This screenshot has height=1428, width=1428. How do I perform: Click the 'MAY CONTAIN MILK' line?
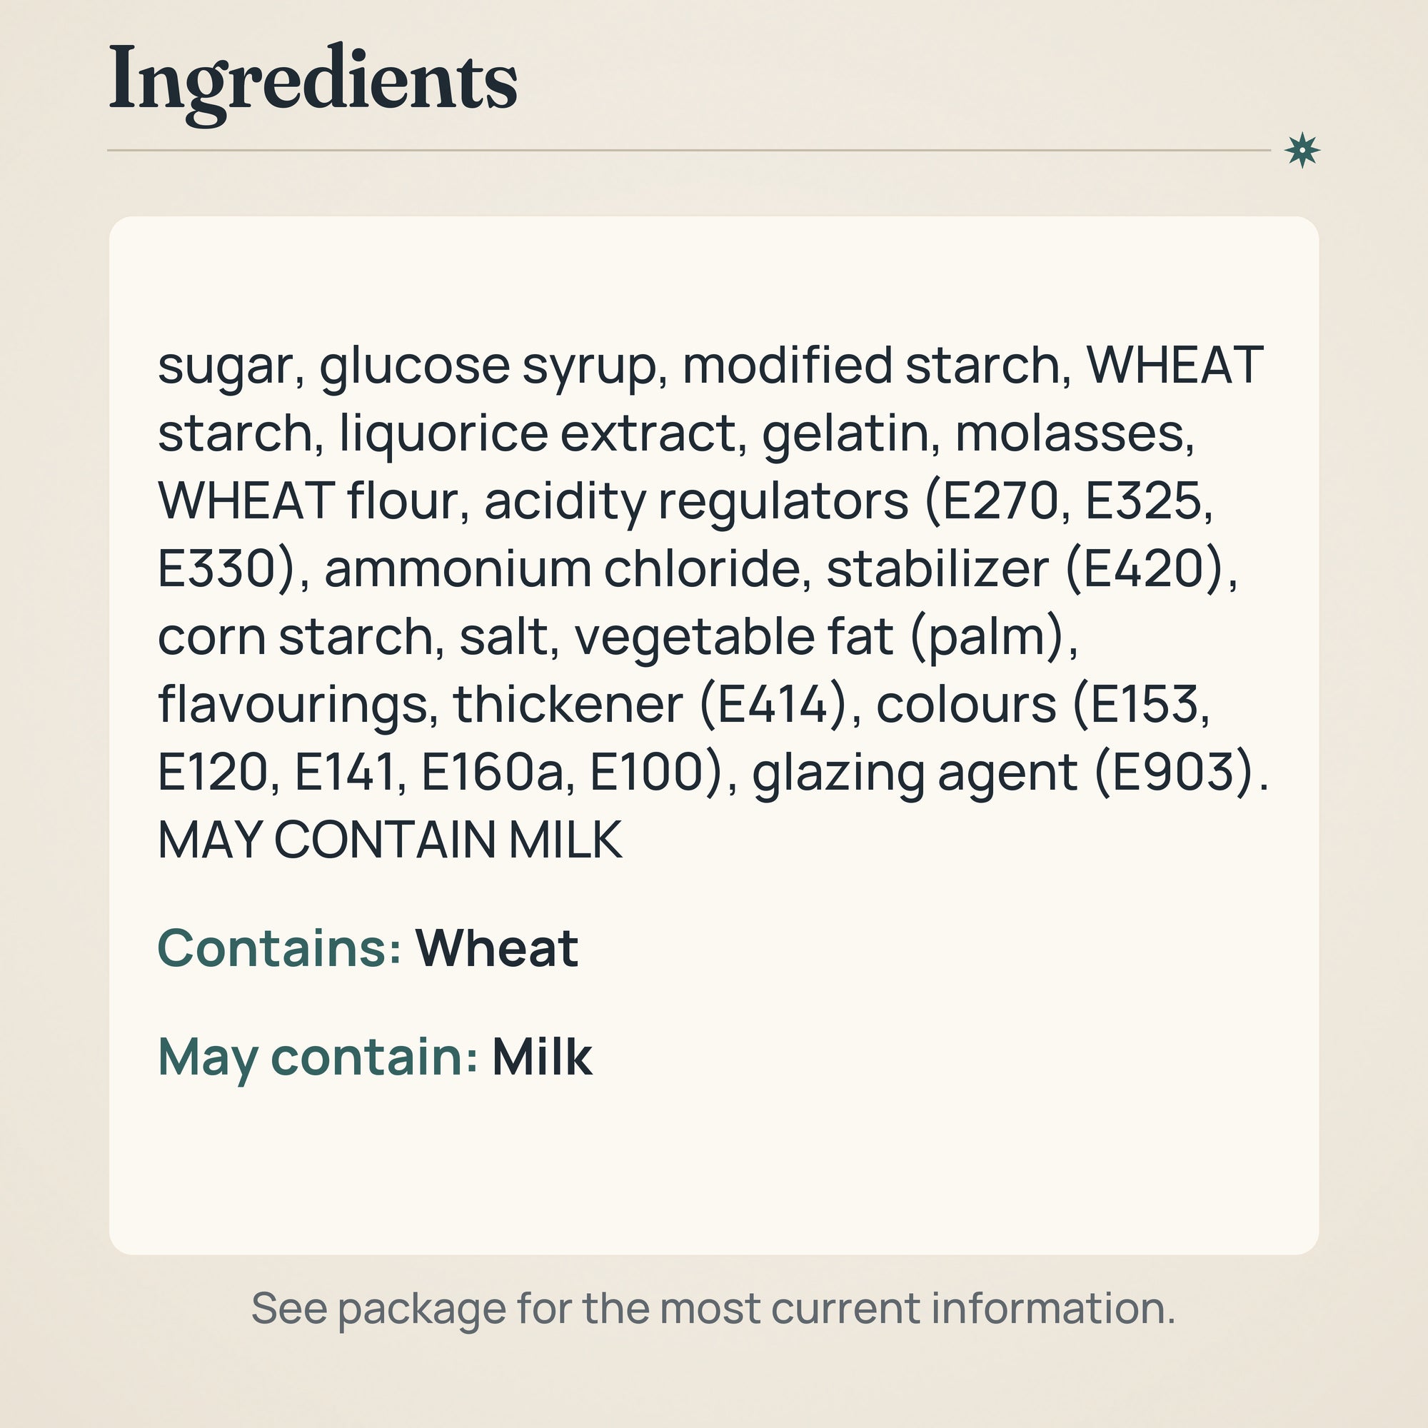[391, 840]
